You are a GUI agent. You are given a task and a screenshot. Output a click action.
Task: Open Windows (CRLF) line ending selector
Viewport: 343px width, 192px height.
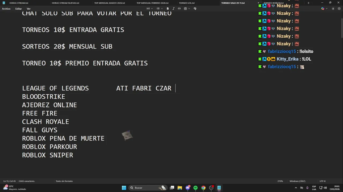tap(297, 181)
